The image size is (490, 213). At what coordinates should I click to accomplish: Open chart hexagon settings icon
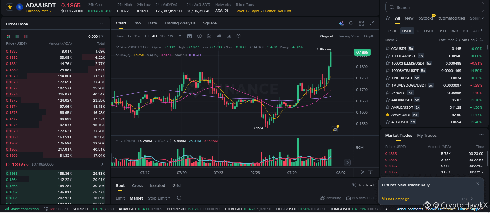click(239, 36)
